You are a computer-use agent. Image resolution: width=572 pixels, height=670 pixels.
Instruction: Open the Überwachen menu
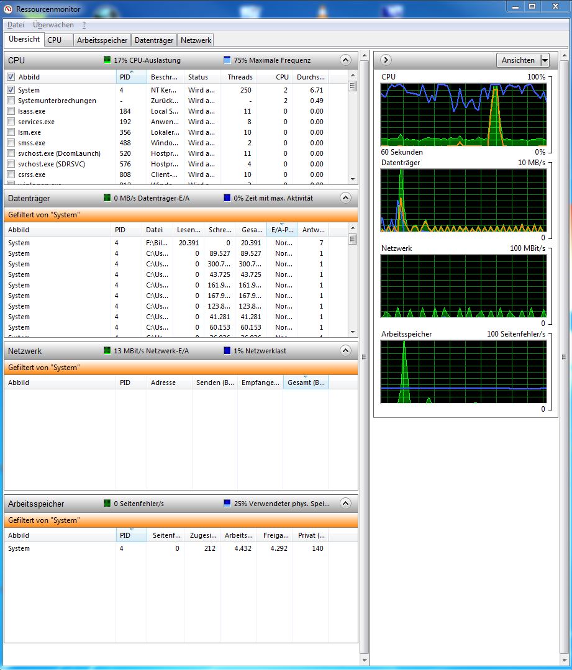coord(53,25)
